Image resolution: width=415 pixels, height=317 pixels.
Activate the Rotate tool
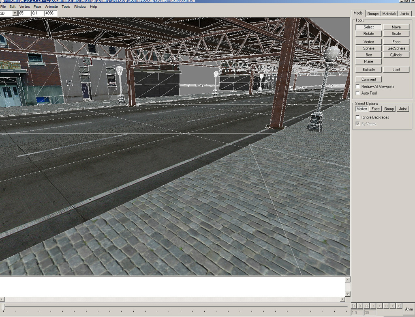[x=368, y=34]
